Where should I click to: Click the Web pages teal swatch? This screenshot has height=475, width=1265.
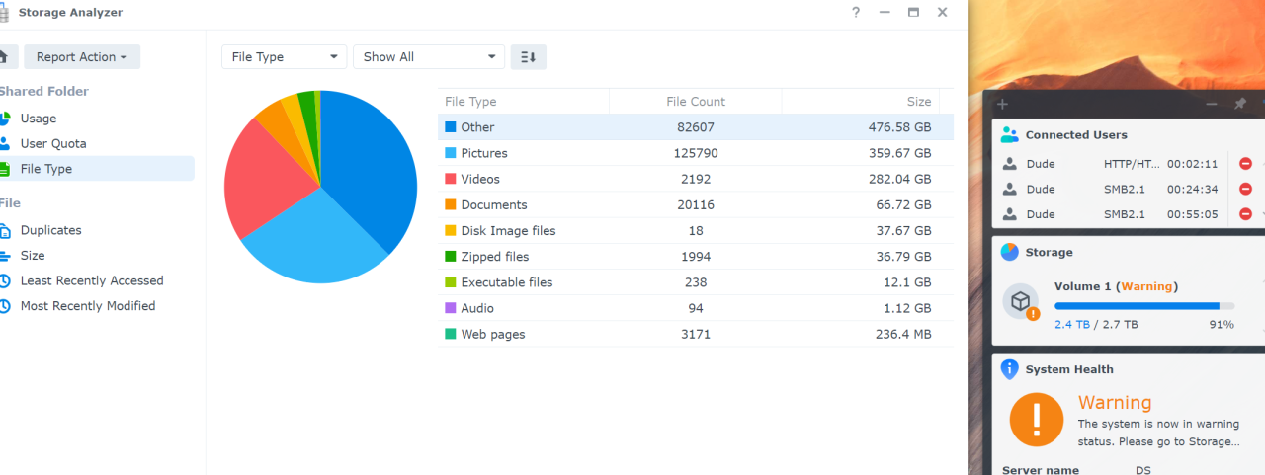point(451,334)
